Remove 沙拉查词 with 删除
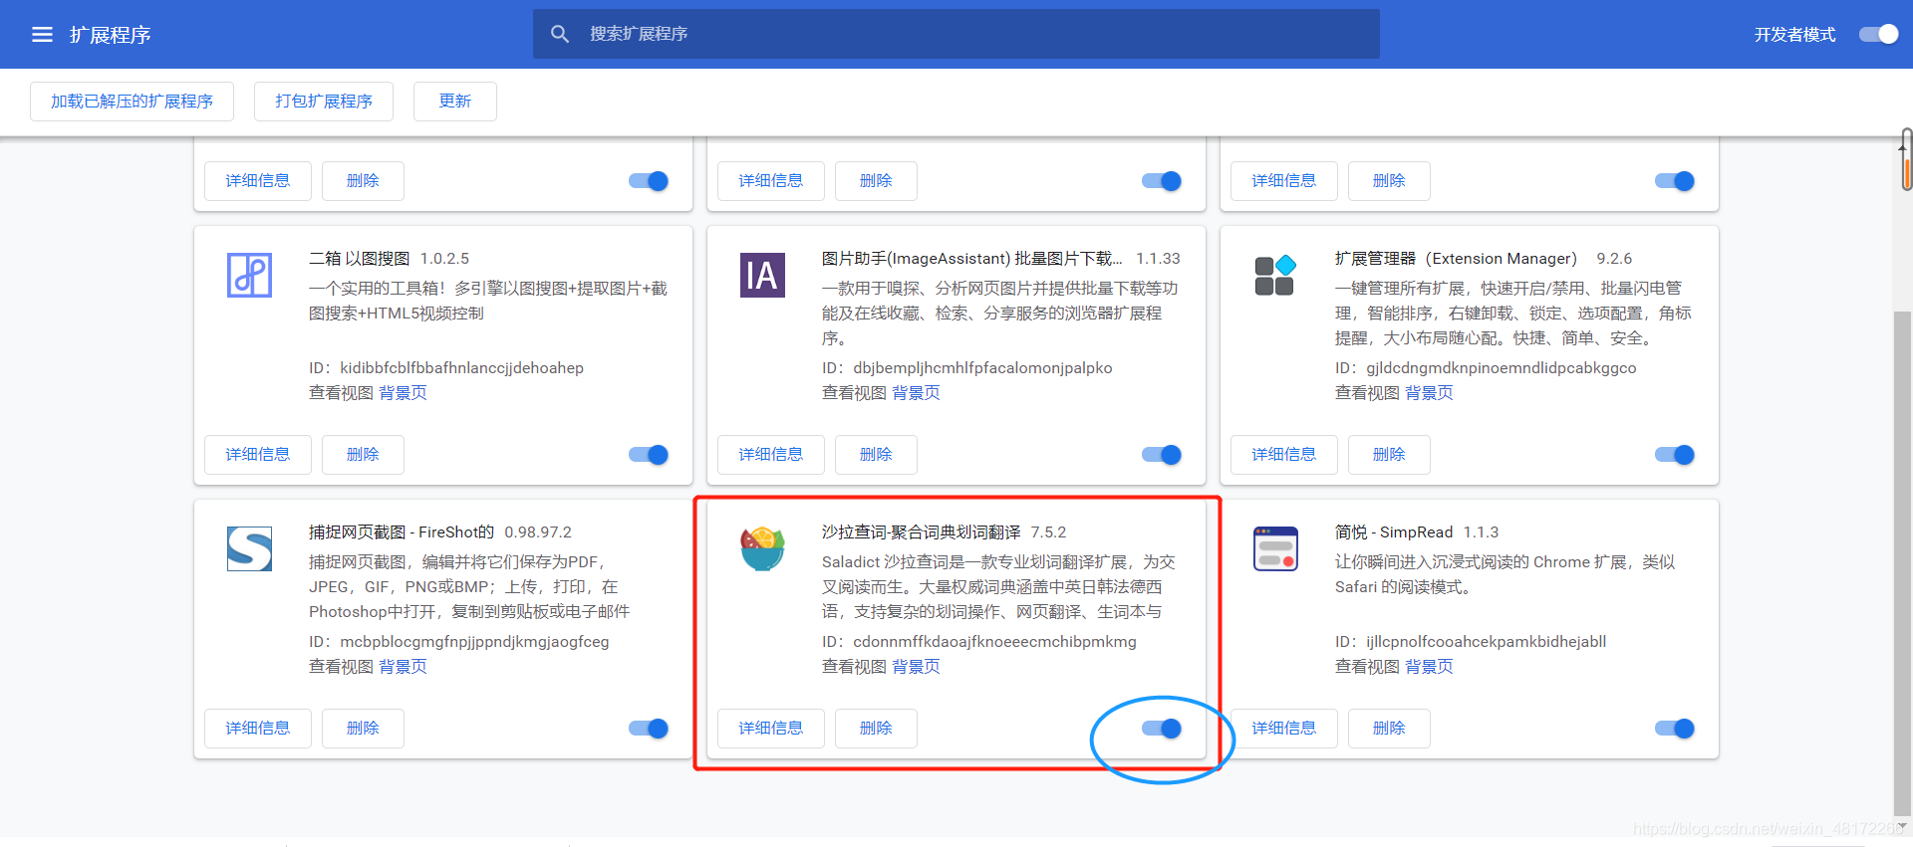 pos(876,729)
